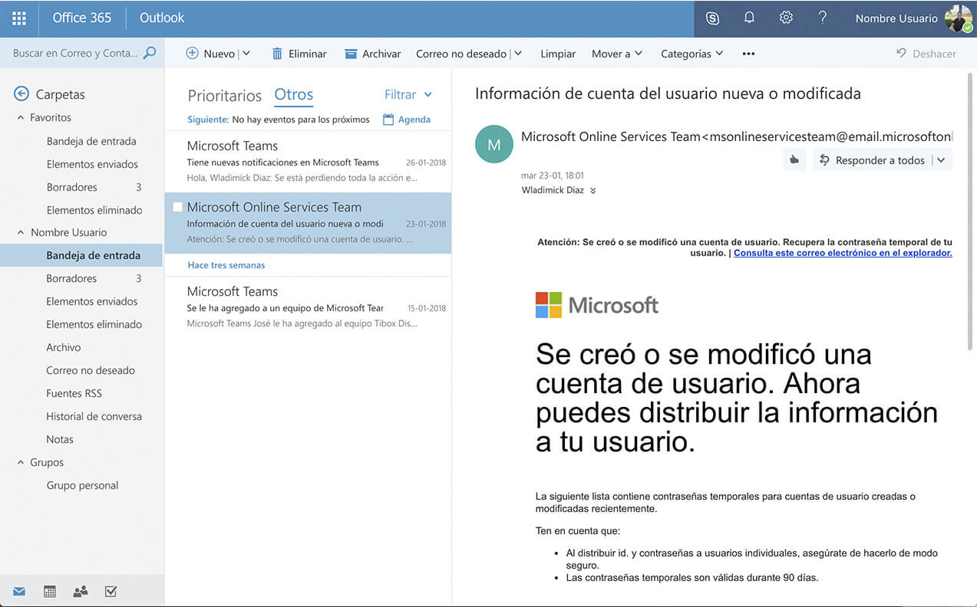Open the Filtrar dropdown
This screenshot has height=607, width=977.
(408, 94)
